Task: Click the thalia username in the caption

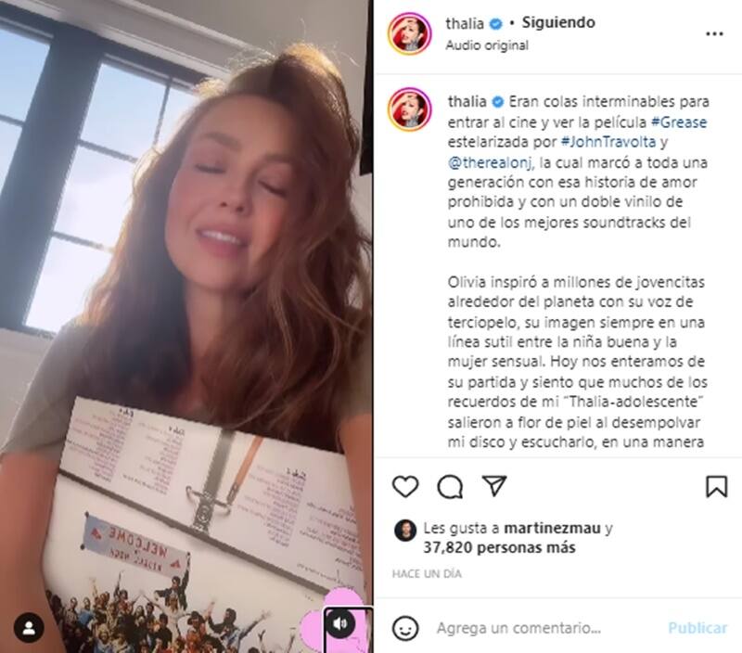Action: coord(467,101)
